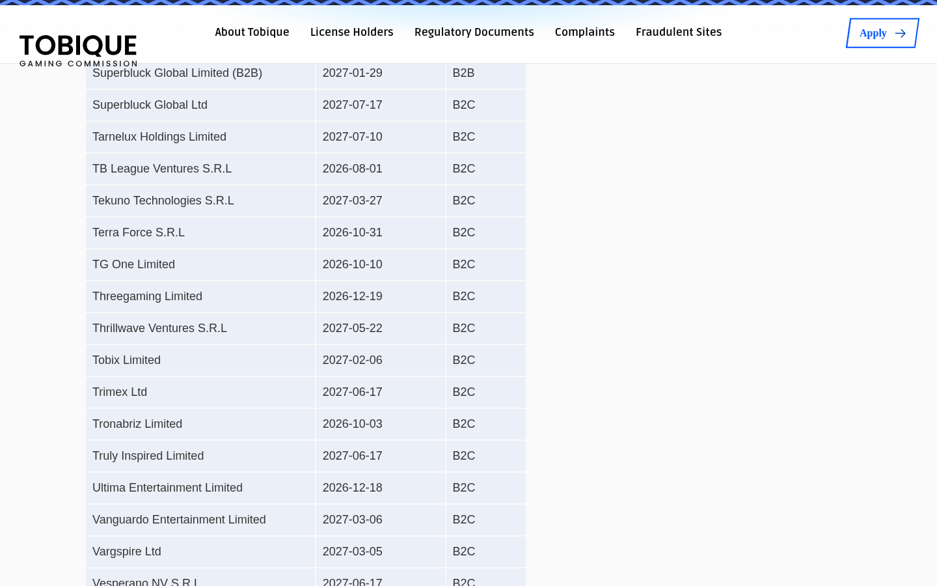Screen dimensions: 937x586
Task: Select Truly Inspired Limited cell
Action: tap(200, 456)
